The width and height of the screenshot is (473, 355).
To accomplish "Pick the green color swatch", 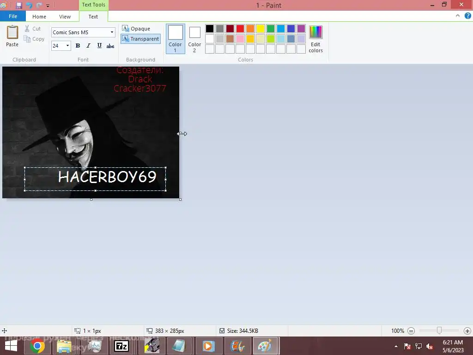I will click(x=271, y=29).
